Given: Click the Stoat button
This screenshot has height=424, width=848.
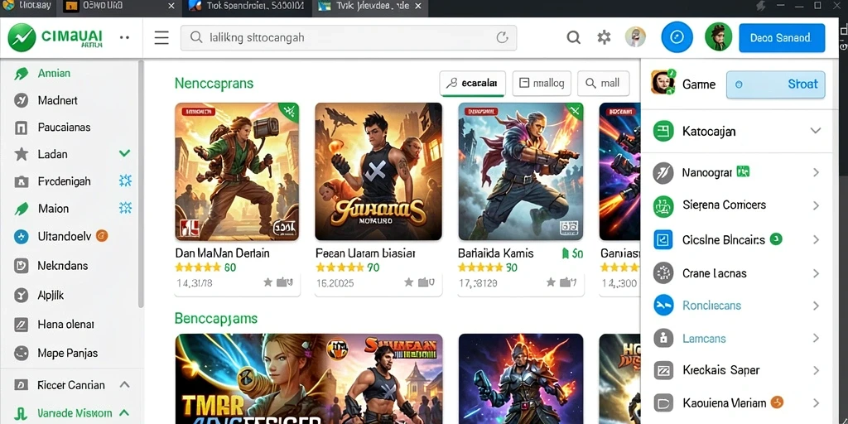Looking at the screenshot, I should pos(775,84).
